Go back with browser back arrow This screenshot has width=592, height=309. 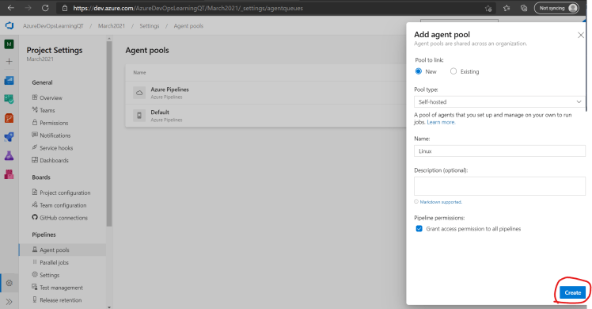point(11,8)
